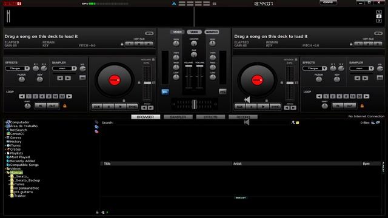Click the left deck BPM tap button
Viewport: 388px width, 218px height.
[x=149, y=33]
